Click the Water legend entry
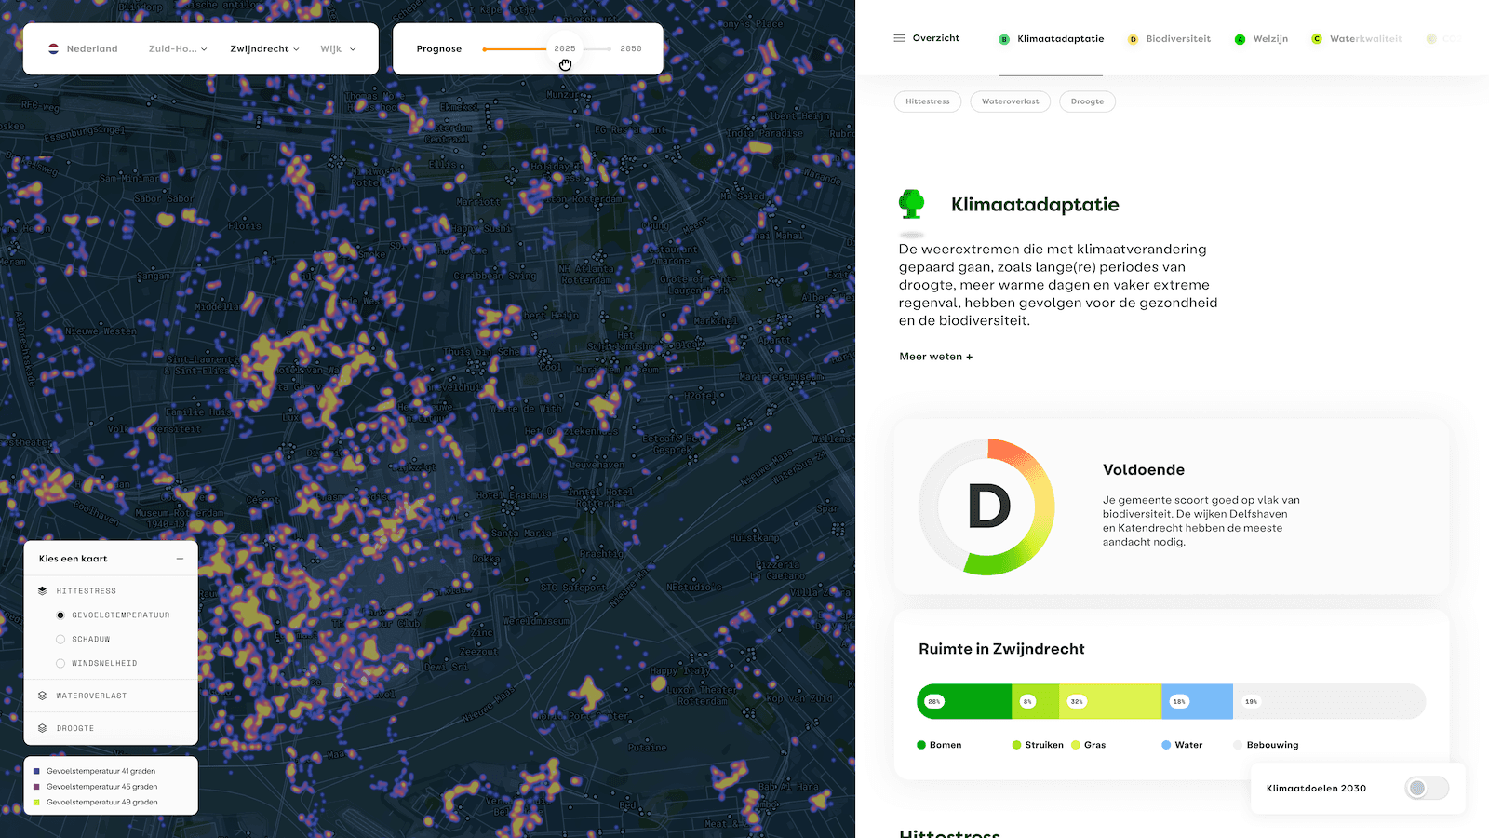 [x=1182, y=745]
